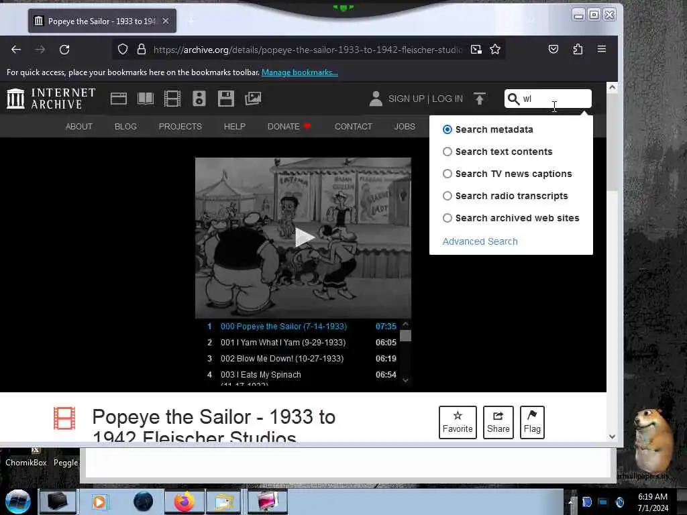Open media player taskbar icon

point(99,502)
